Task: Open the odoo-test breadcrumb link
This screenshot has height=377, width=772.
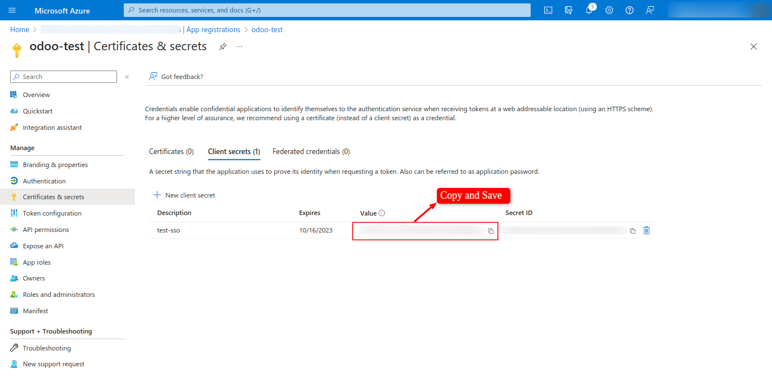Action: (267, 30)
